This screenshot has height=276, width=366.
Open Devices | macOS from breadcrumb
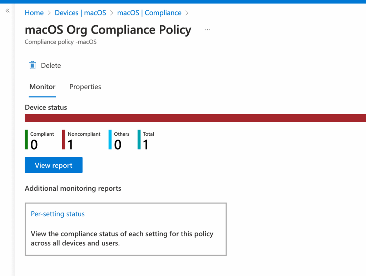[80, 13]
